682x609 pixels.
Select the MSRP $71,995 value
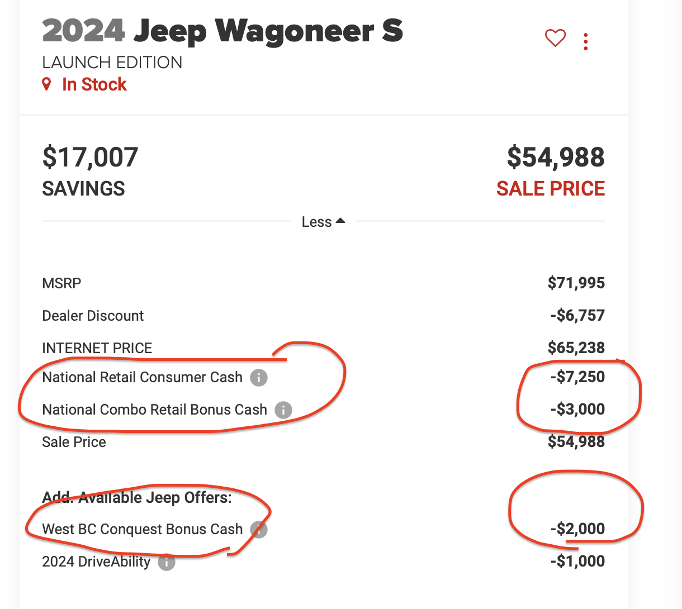[x=576, y=283]
